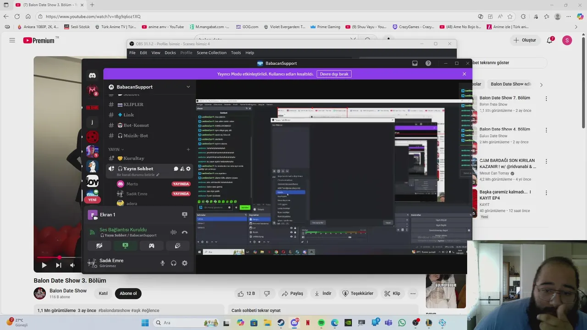Open Discord inbox icon in title bar
Image resolution: width=587 pixels, height=330 pixels.
point(415,63)
